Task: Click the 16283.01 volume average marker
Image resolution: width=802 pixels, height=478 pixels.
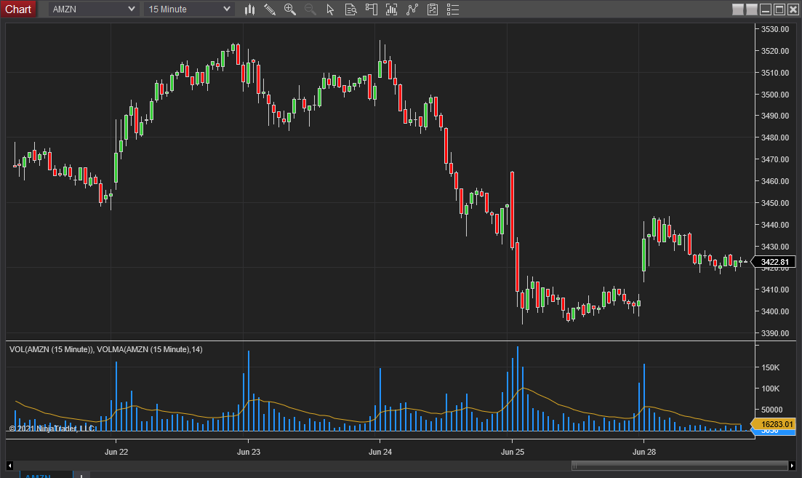Action: click(x=774, y=424)
